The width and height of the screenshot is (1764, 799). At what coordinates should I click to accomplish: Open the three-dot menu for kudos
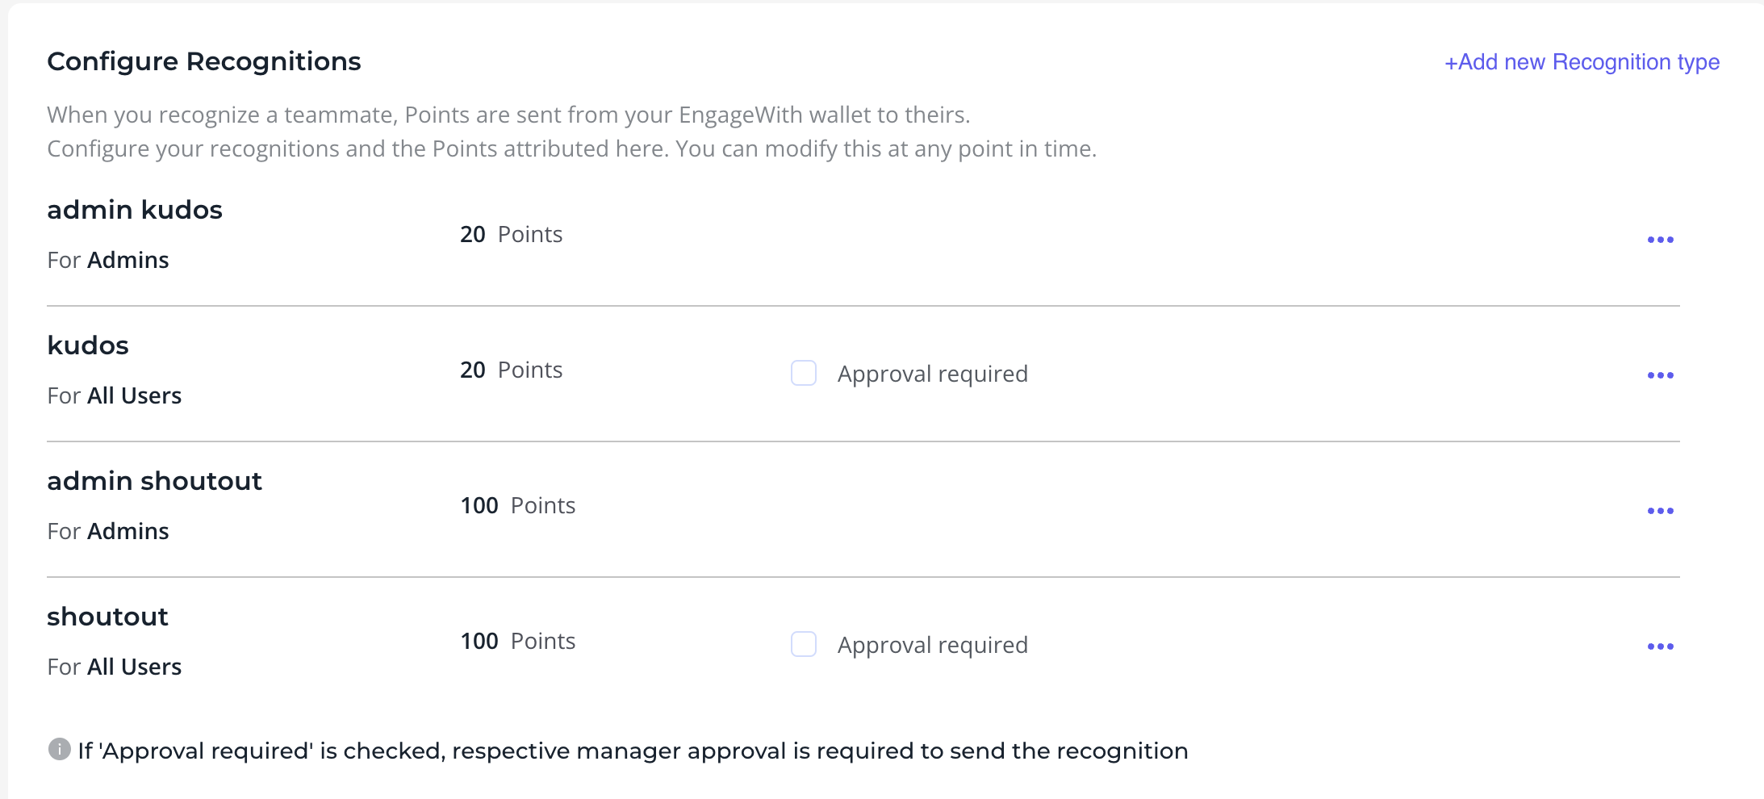pyautogui.click(x=1661, y=375)
